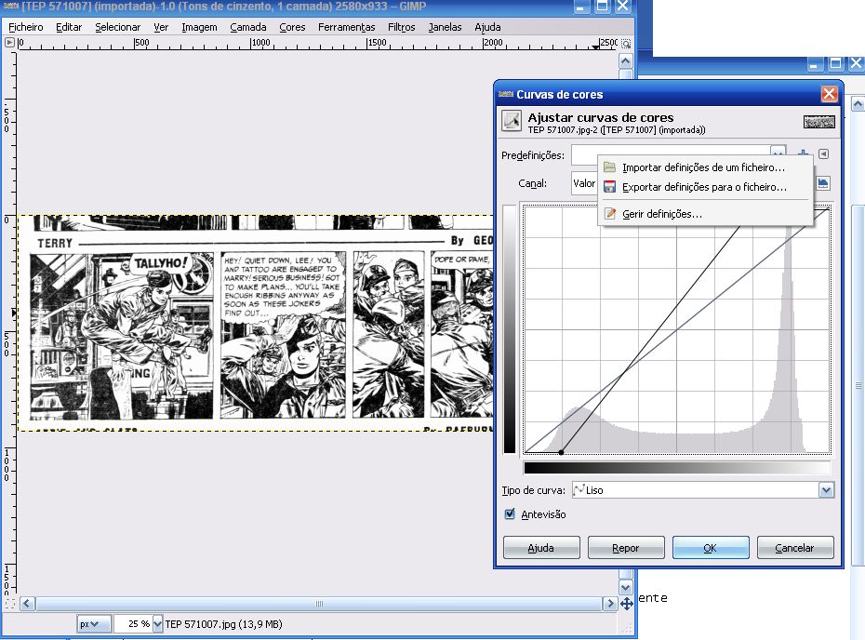865x640 pixels.
Task: Click the TALLYHO! comic panel on canvas
Action: [x=121, y=336]
